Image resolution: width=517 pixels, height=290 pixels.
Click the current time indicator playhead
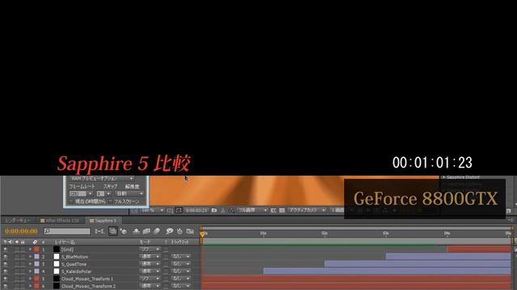[203, 234]
